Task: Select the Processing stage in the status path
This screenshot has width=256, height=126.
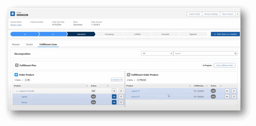Action: 109,34
